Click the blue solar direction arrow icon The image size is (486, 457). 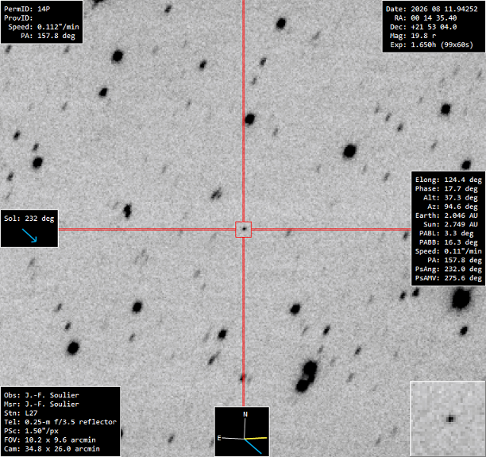(29, 235)
